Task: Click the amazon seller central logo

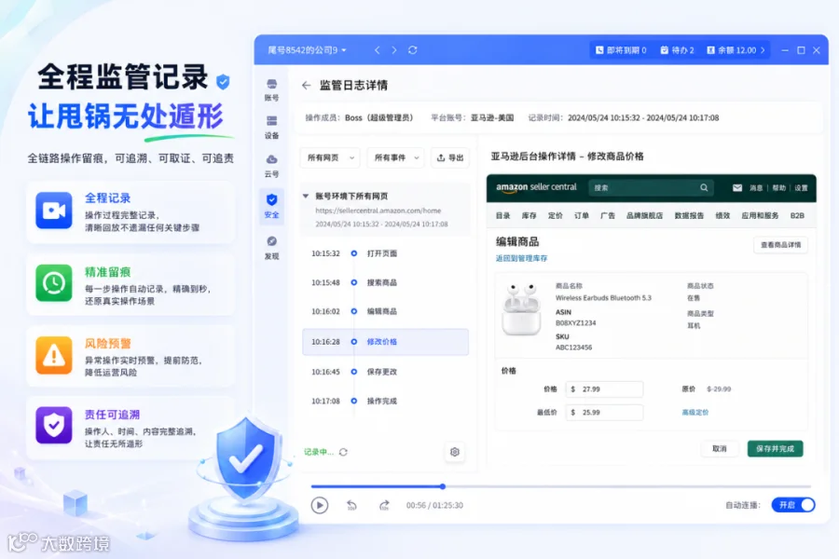Action: click(x=536, y=188)
